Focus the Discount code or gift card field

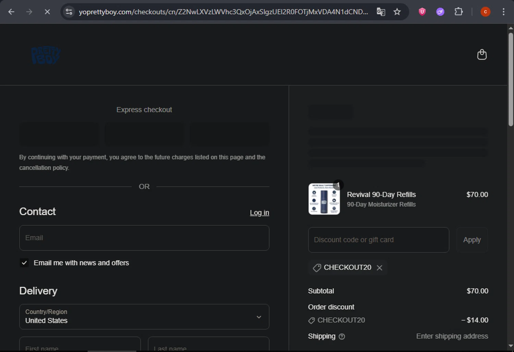click(x=379, y=240)
